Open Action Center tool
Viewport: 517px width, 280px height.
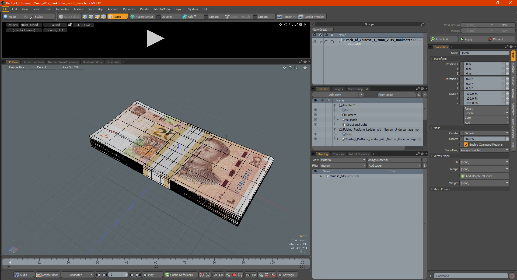coord(142,17)
